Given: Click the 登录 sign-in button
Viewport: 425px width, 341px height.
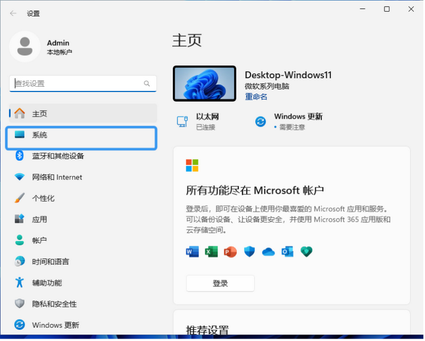Looking at the screenshot, I should [x=221, y=284].
